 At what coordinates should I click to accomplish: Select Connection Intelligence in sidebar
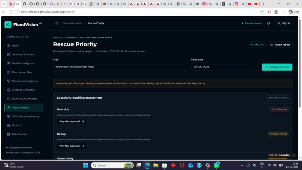coord(24,81)
